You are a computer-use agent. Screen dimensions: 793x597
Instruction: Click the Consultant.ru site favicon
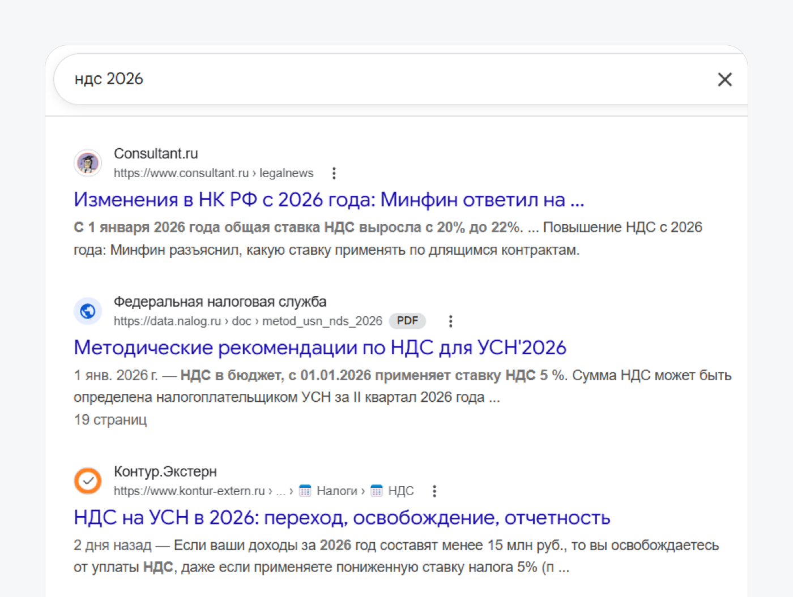(88, 164)
